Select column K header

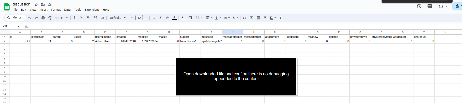[233, 32]
